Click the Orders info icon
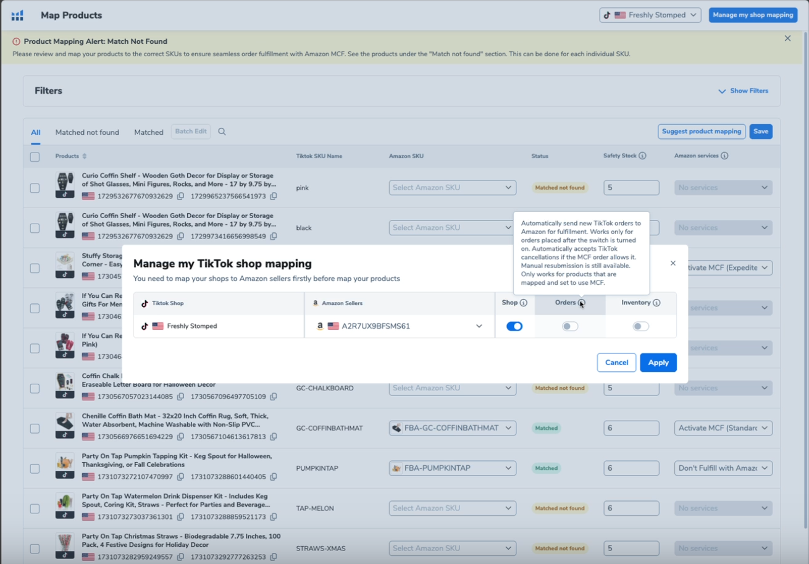The height and width of the screenshot is (564, 809). coord(582,303)
